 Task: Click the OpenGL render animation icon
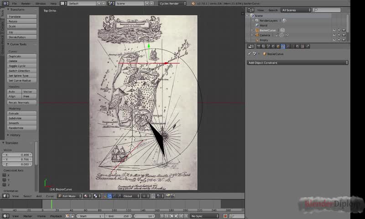pos(172,196)
